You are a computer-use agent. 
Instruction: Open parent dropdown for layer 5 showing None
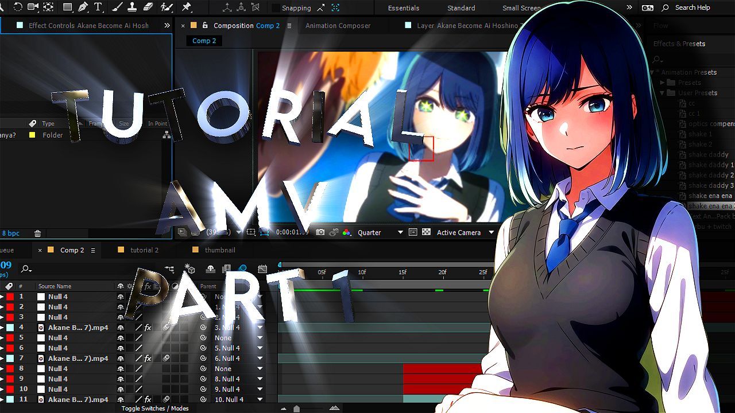point(239,338)
